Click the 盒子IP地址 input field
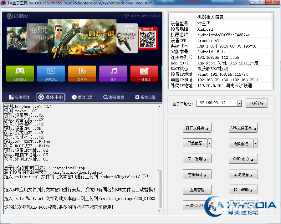The width and height of the screenshot is (281, 224). click(x=217, y=103)
